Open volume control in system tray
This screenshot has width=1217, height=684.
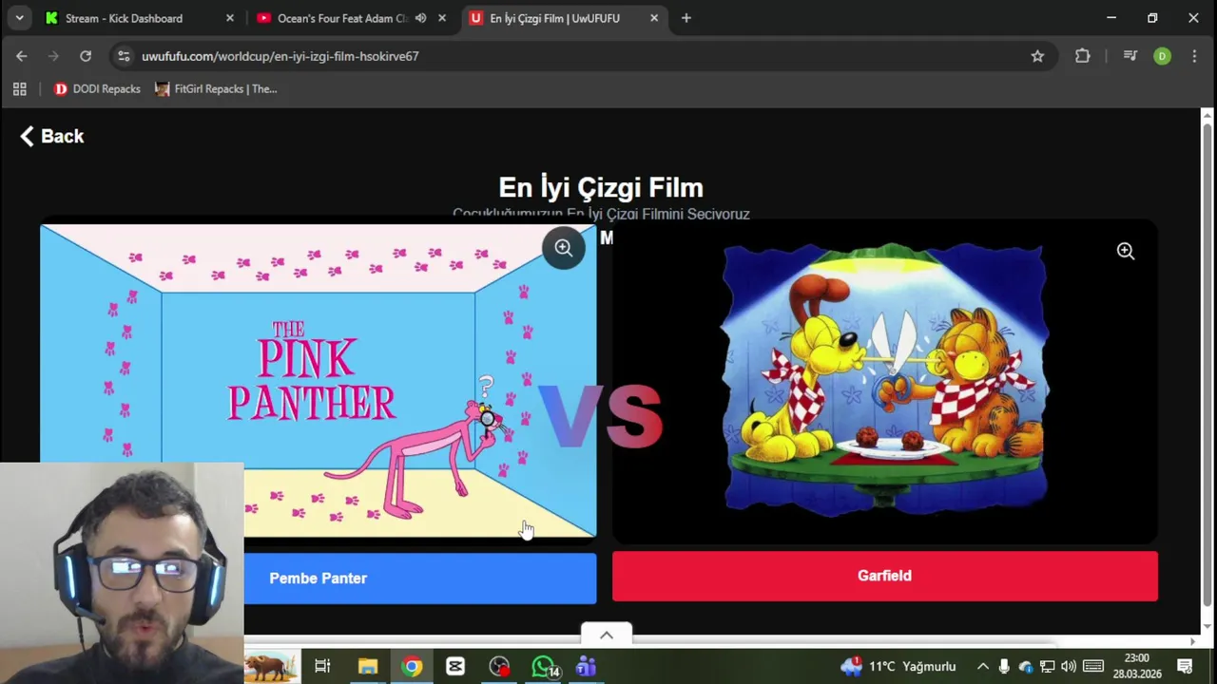tap(1069, 667)
